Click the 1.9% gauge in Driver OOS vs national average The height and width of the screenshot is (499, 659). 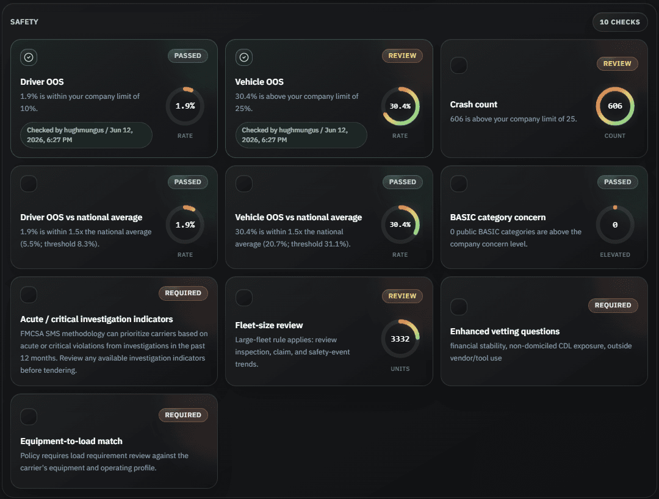185,224
